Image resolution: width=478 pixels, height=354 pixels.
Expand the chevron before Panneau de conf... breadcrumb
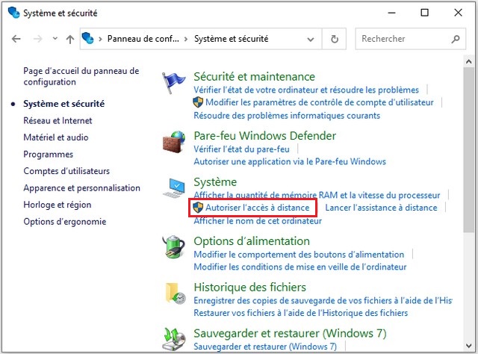tap(100, 39)
